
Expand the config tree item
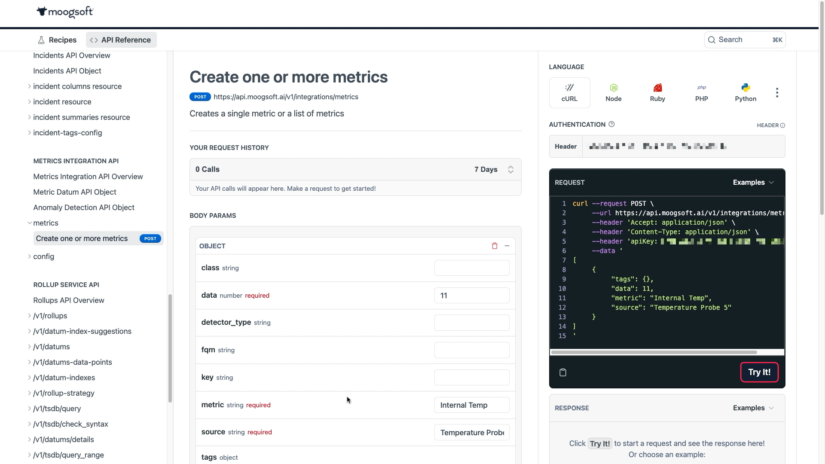[29, 256]
